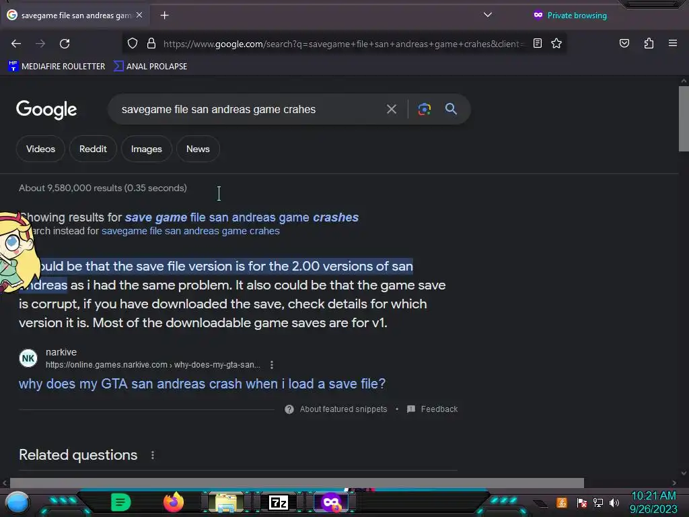
Task: Click the horizontal scrollbar at page bottom
Action: coord(297,483)
